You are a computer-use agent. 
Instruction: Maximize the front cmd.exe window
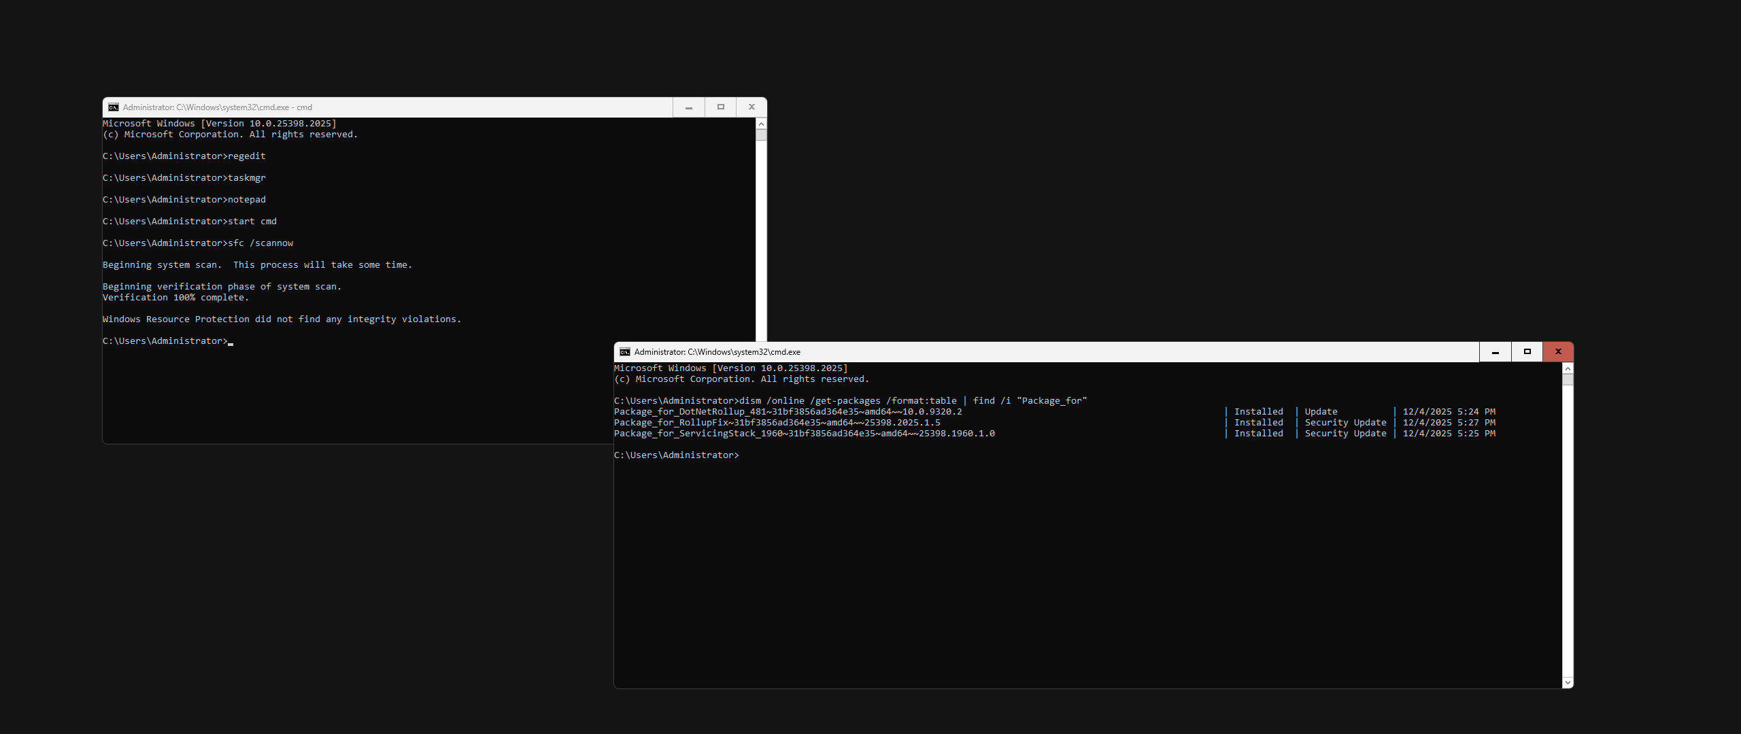click(x=1527, y=352)
